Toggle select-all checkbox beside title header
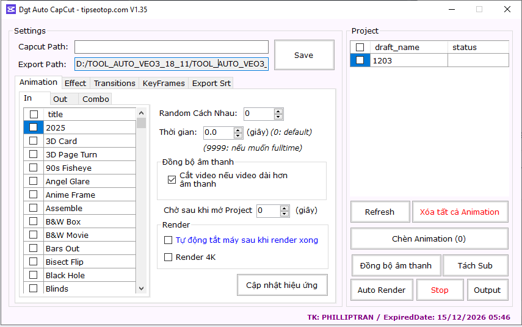Image resolution: width=522 pixels, height=327 pixels. click(34, 114)
